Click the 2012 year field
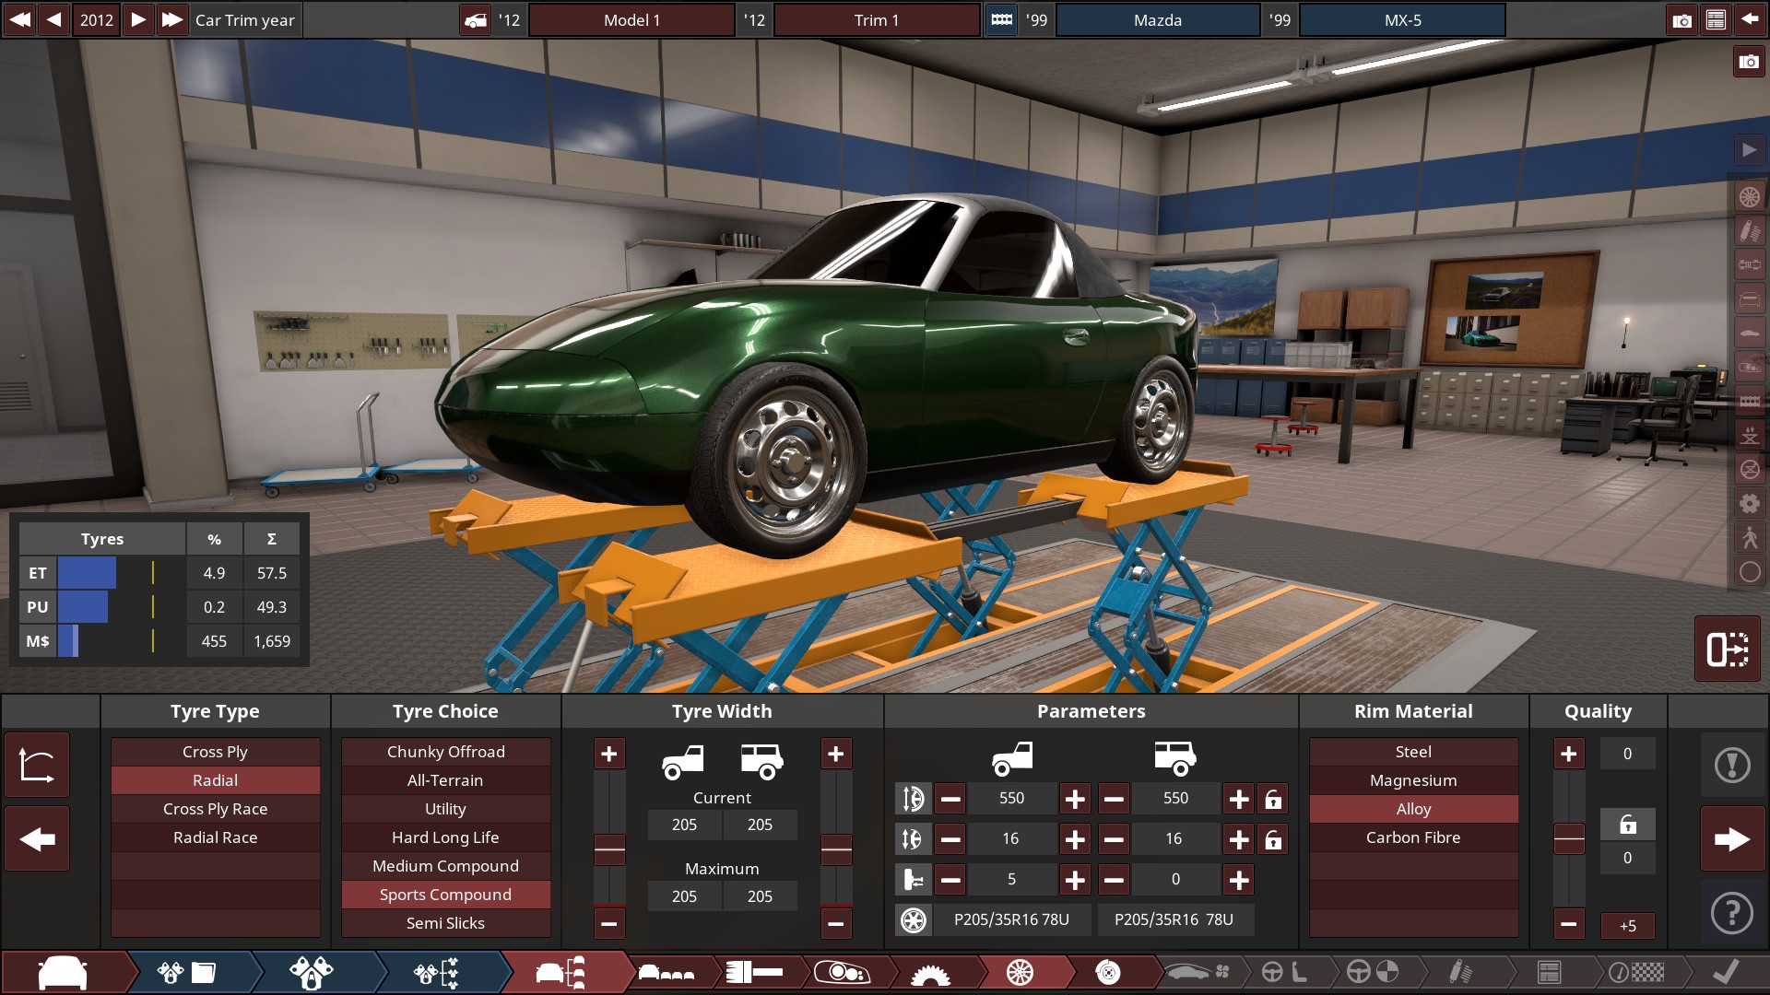 (96, 19)
